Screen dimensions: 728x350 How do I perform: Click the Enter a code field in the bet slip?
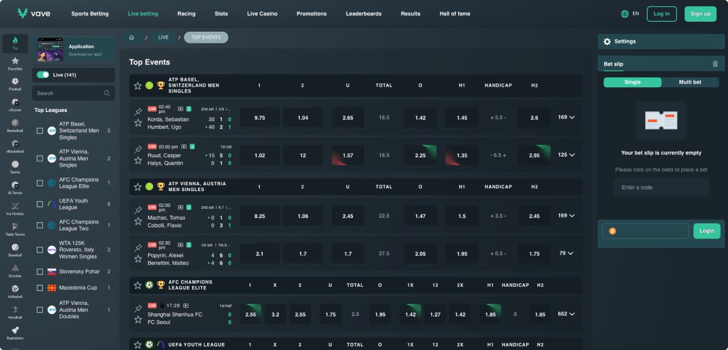(x=661, y=187)
